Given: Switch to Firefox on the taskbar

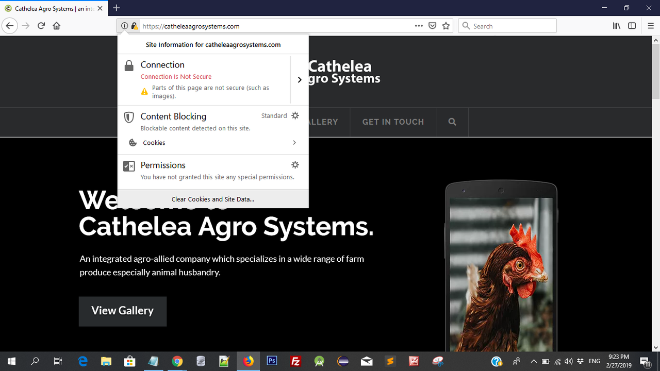Looking at the screenshot, I should 249,361.
